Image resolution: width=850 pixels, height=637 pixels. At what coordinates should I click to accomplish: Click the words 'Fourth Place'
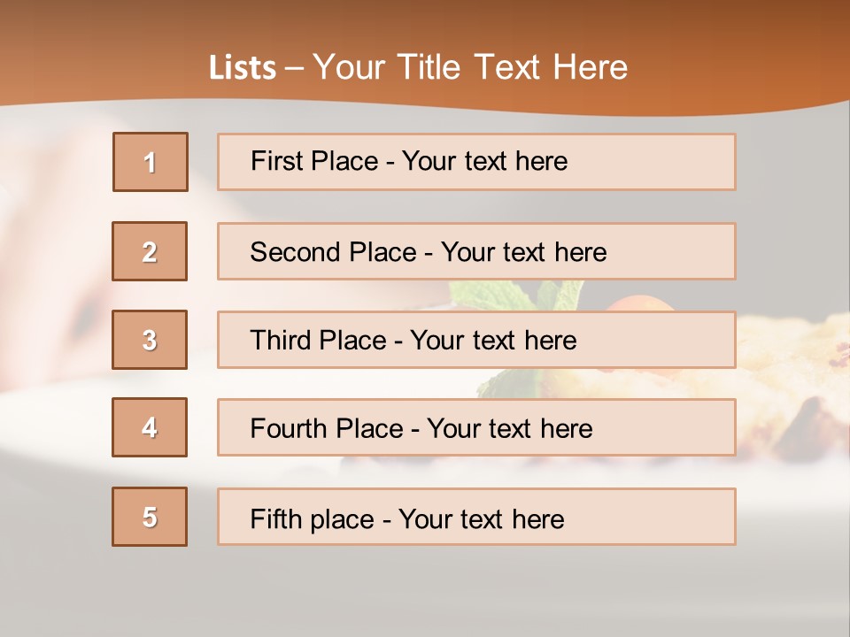[327, 428]
